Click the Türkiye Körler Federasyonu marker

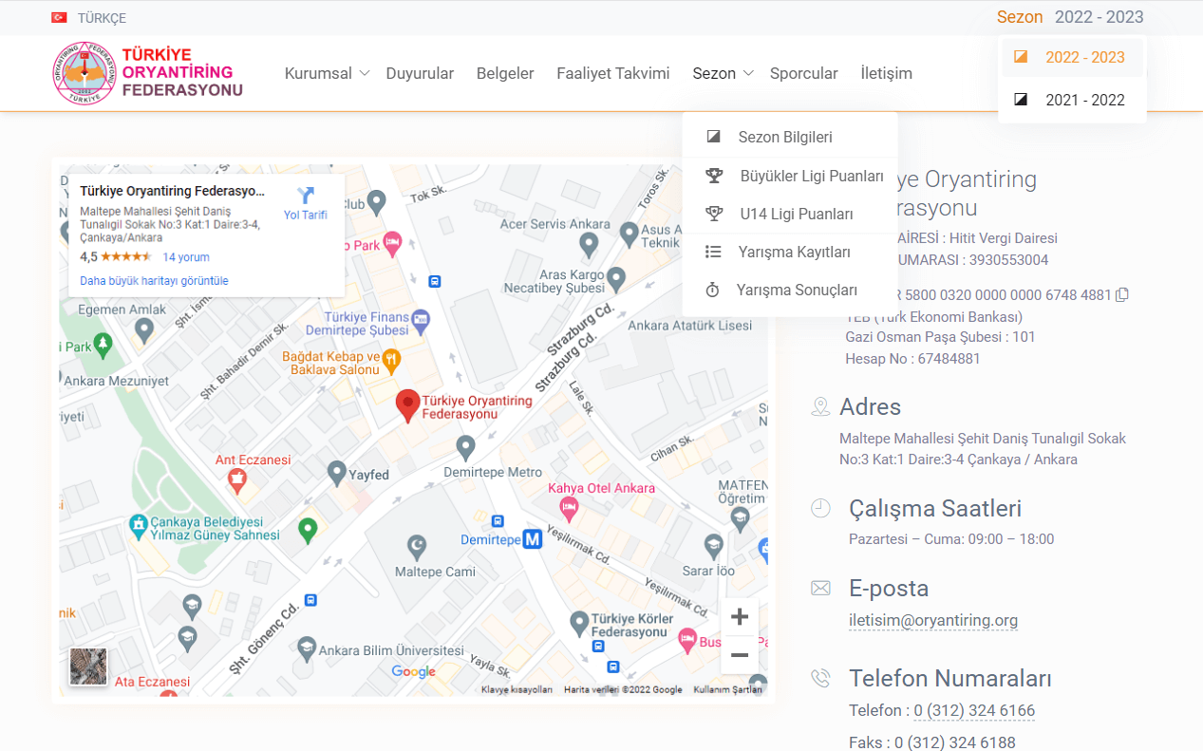578,623
